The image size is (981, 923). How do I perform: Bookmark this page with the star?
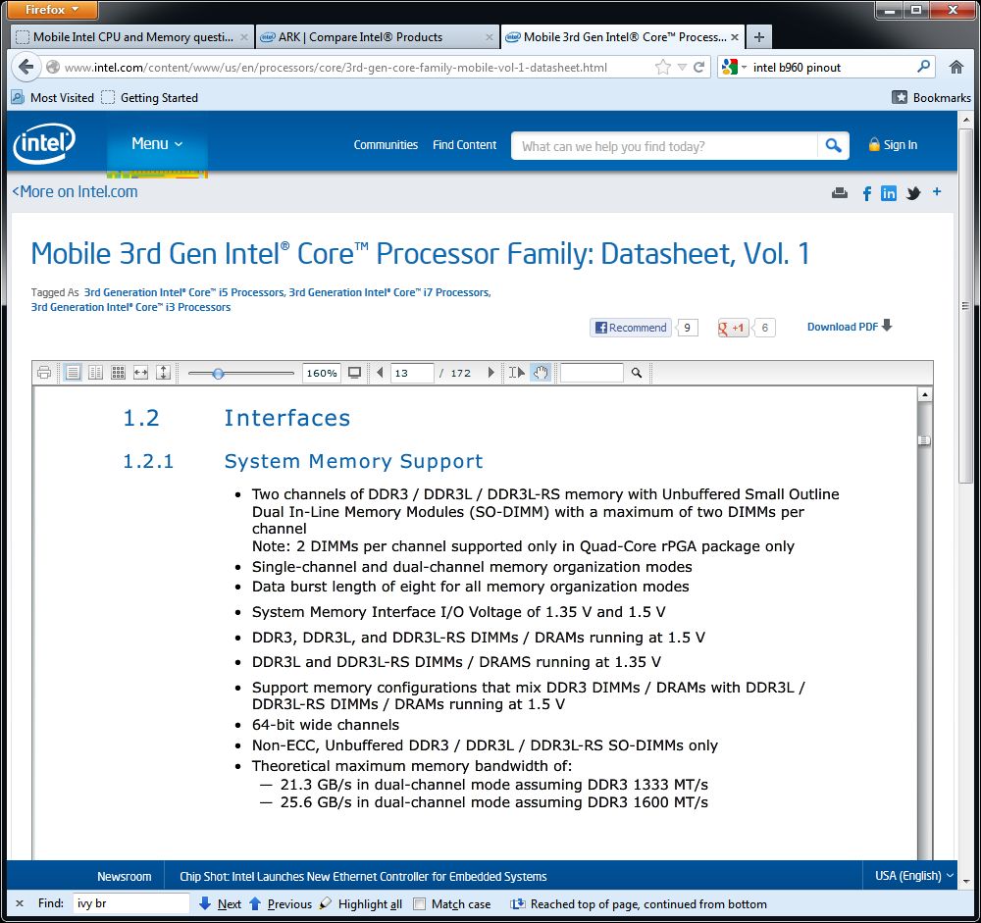[662, 67]
